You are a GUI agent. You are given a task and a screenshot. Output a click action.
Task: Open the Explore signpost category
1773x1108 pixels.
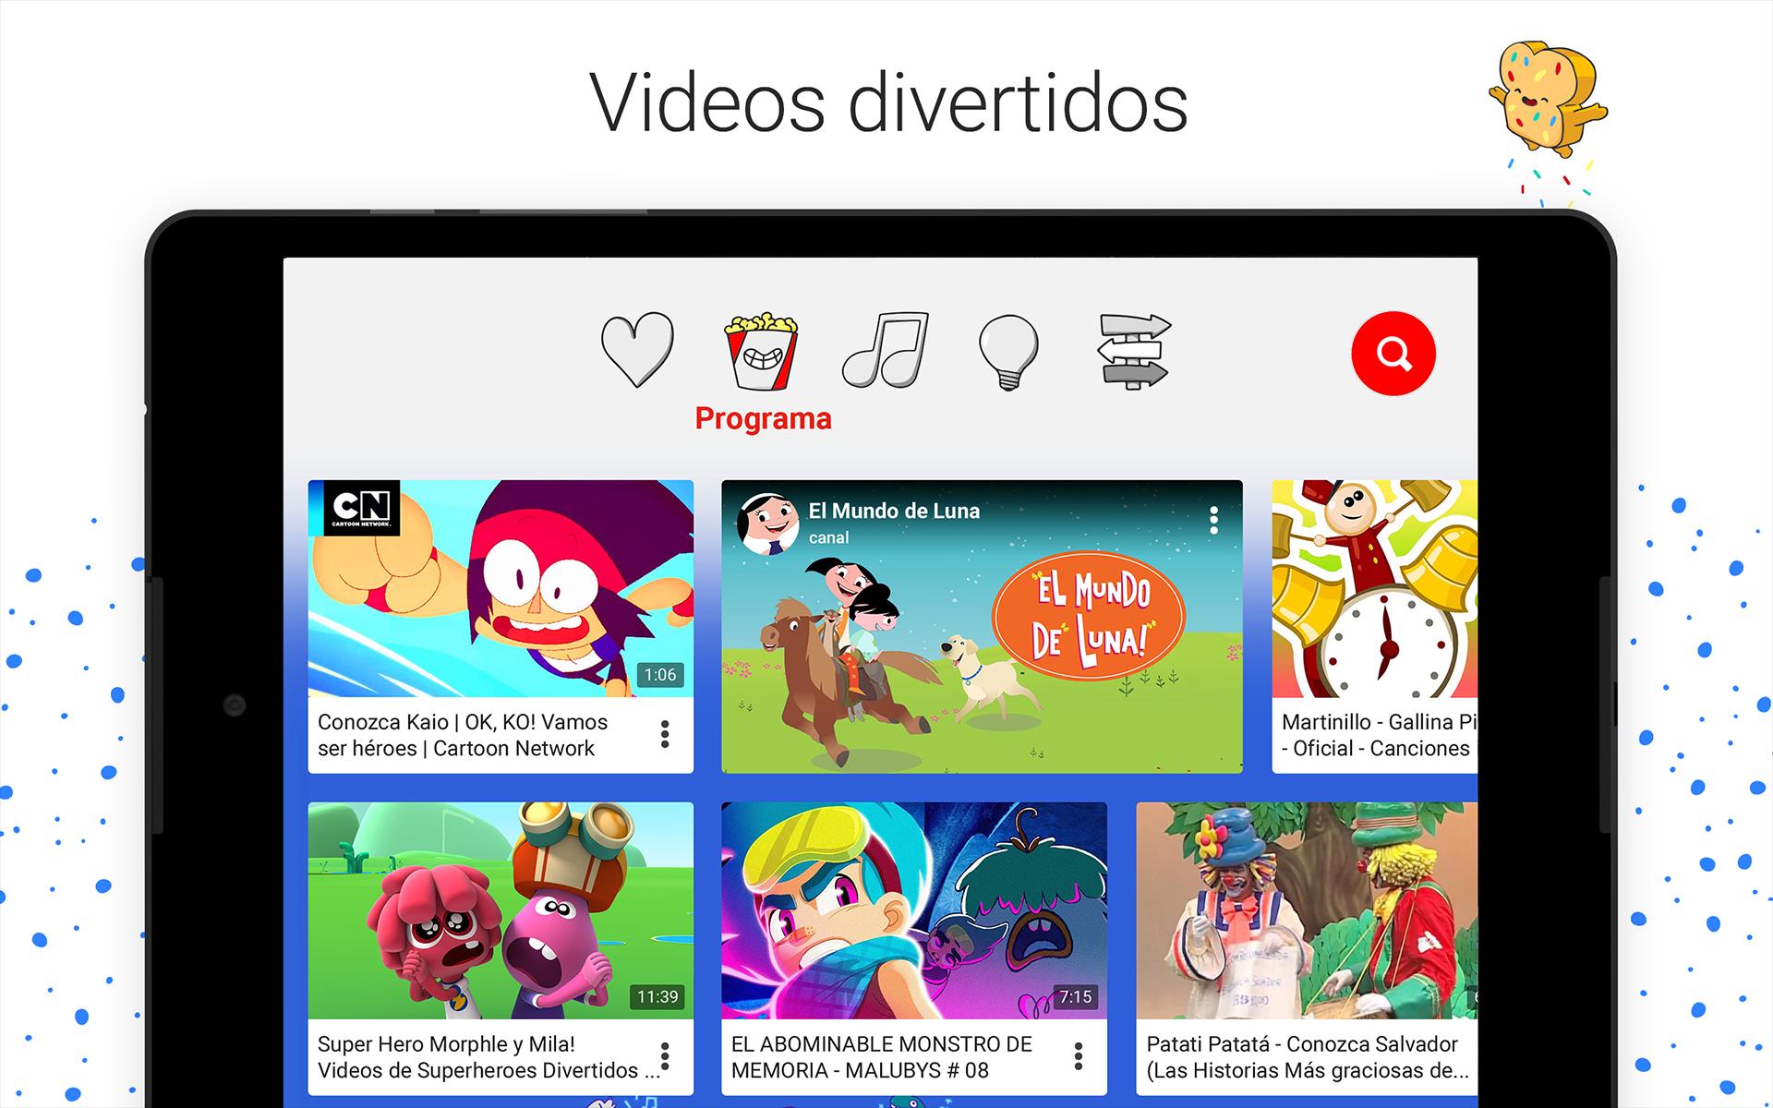[x=1134, y=351]
